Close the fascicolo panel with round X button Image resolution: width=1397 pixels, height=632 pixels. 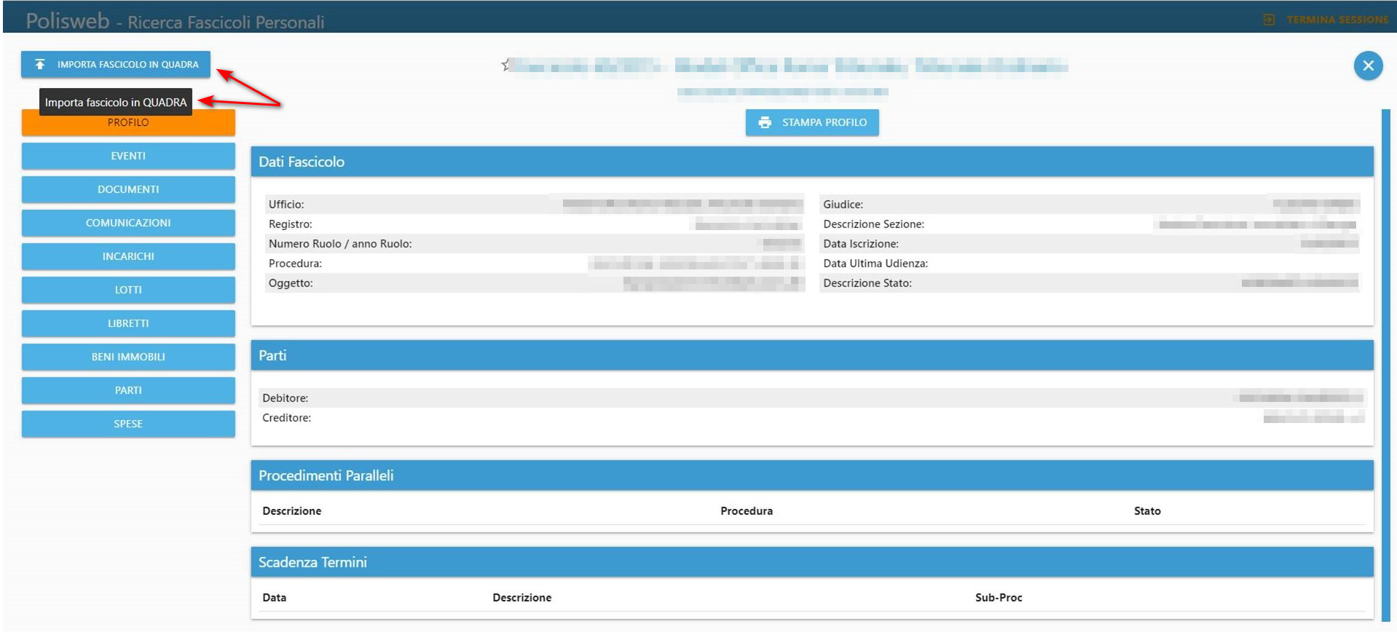pos(1367,66)
